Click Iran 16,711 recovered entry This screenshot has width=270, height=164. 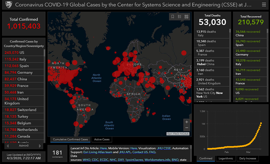tap(250, 72)
